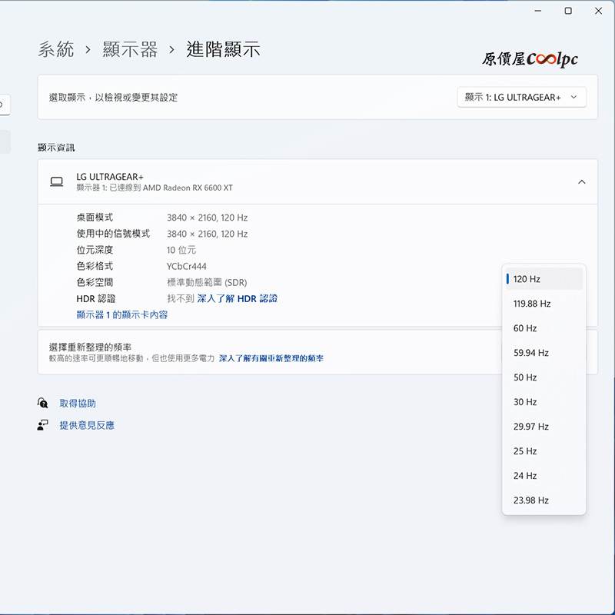
Task: Go back to 顯示器 in breadcrumb
Action: pos(130,49)
